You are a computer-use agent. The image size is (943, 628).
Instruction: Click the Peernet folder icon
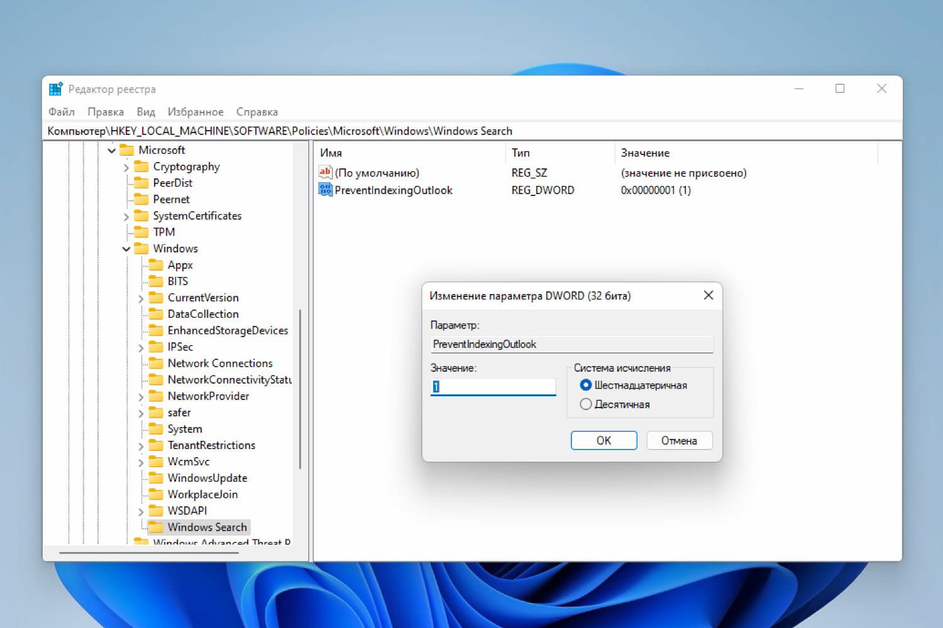coord(141,199)
